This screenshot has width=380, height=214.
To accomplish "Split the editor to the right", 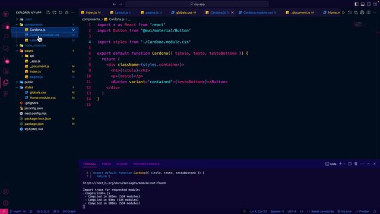I will pos(368,12).
